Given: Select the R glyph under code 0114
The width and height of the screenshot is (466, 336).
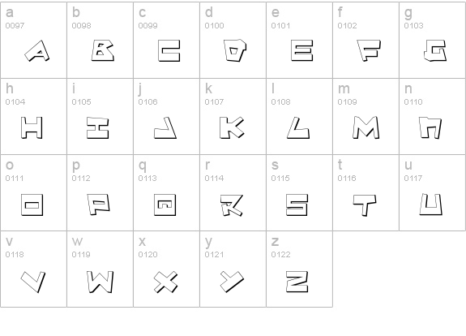Looking at the screenshot, I should [x=232, y=205].
